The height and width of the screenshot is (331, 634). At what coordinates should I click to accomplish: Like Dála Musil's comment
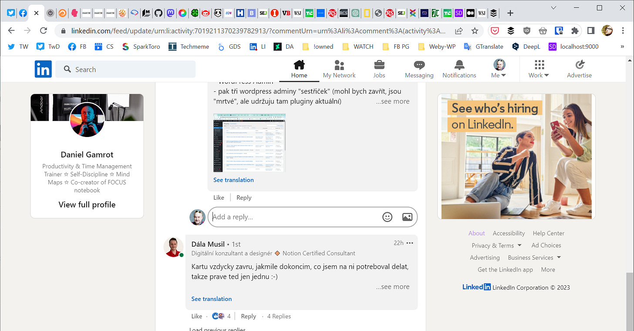click(197, 316)
